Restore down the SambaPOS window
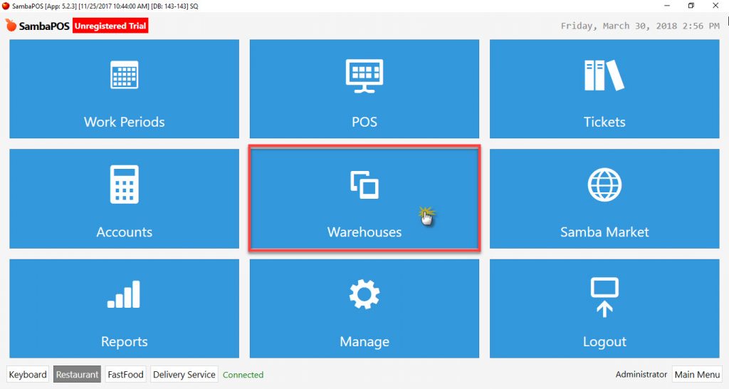Image resolution: width=729 pixels, height=389 pixels. (x=691, y=6)
